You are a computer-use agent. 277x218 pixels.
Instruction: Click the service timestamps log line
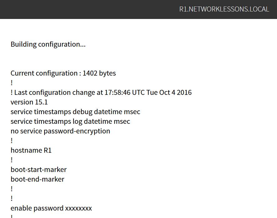[x=70, y=122]
